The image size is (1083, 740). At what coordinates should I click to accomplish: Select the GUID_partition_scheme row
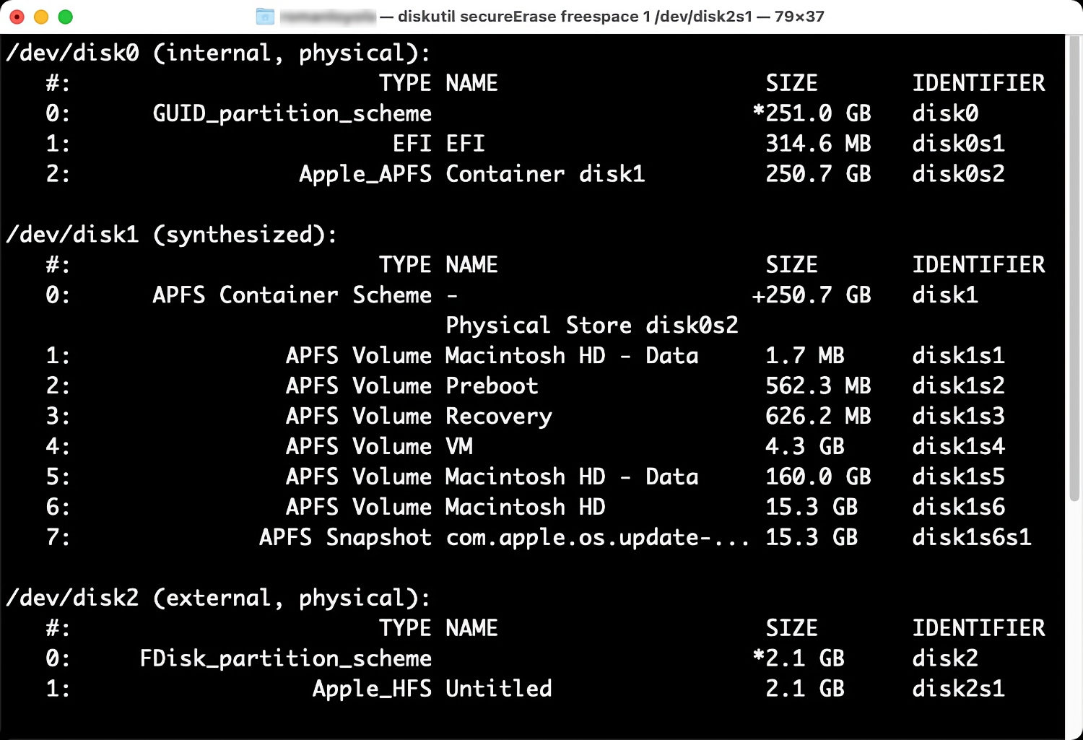(292, 113)
